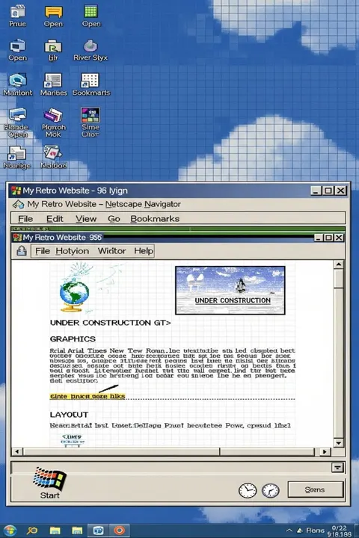Click the lock icon beside File menu

21,251
